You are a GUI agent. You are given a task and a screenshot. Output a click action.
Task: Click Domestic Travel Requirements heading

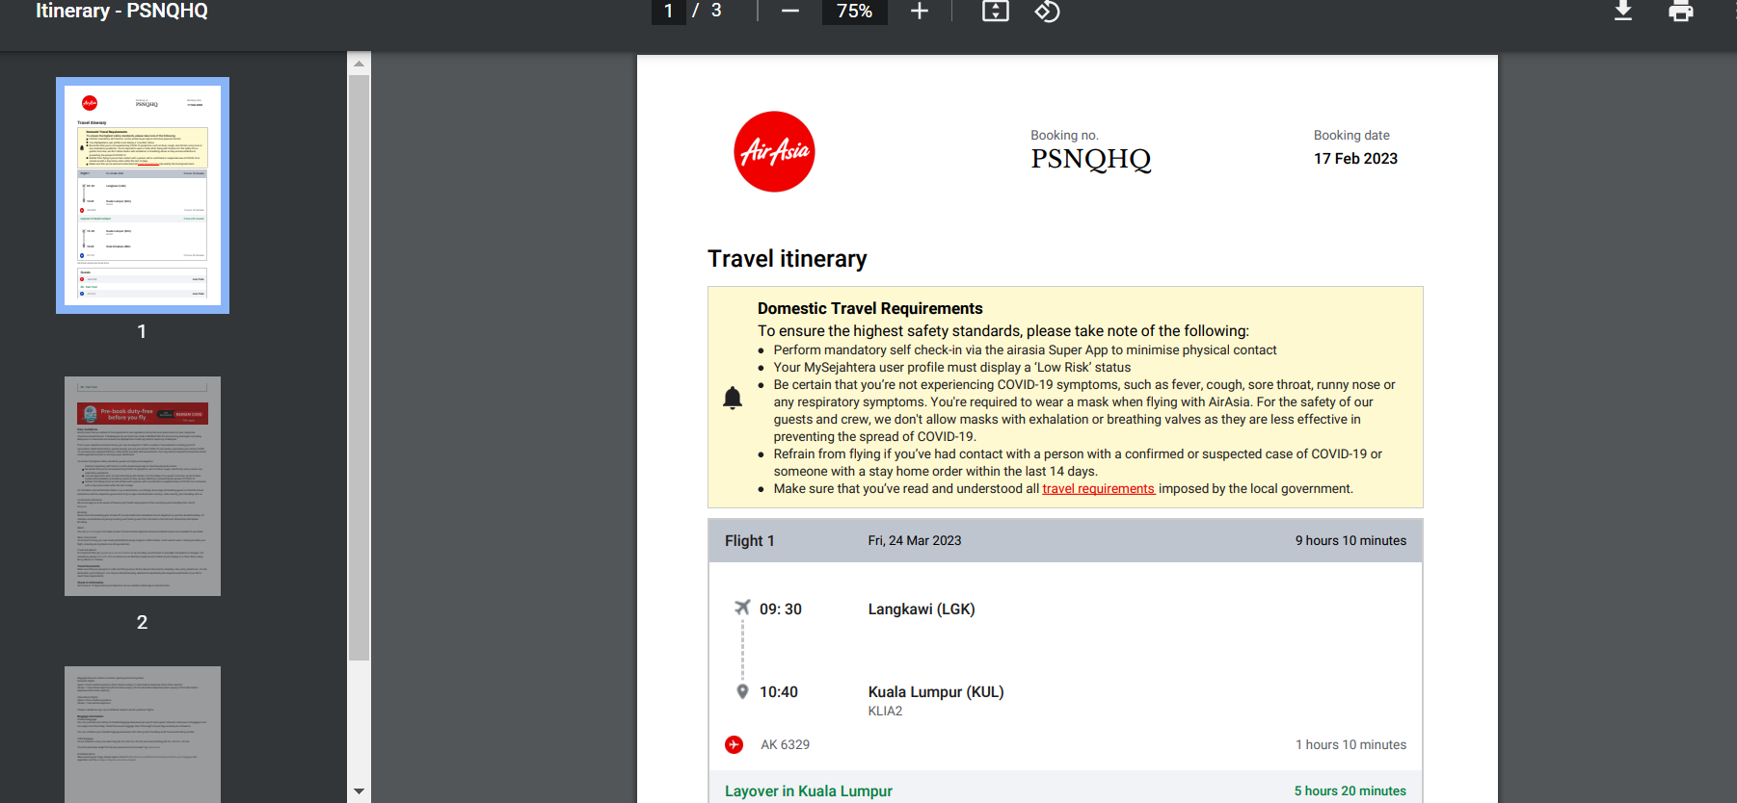[x=870, y=308]
